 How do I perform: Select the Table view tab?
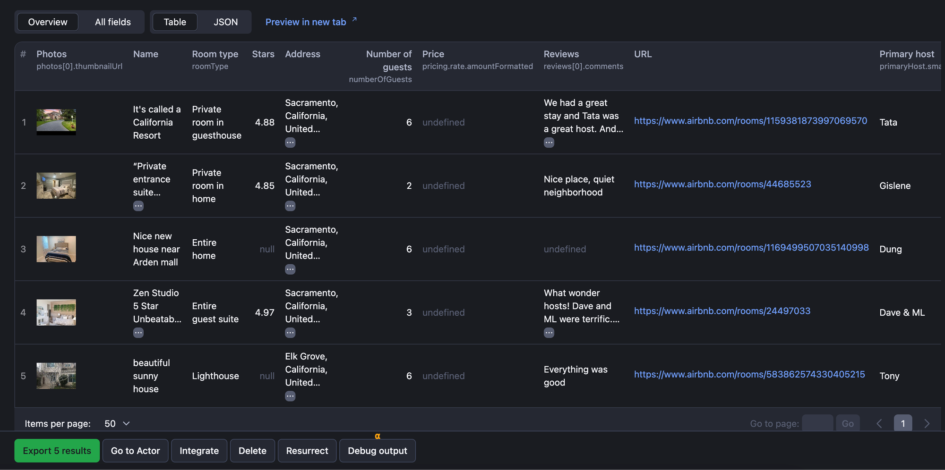pyautogui.click(x=175, y=22)
